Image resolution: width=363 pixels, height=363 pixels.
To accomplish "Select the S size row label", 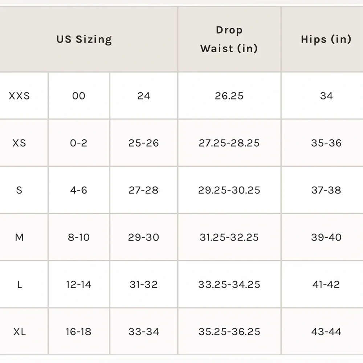I will (19, 190).
